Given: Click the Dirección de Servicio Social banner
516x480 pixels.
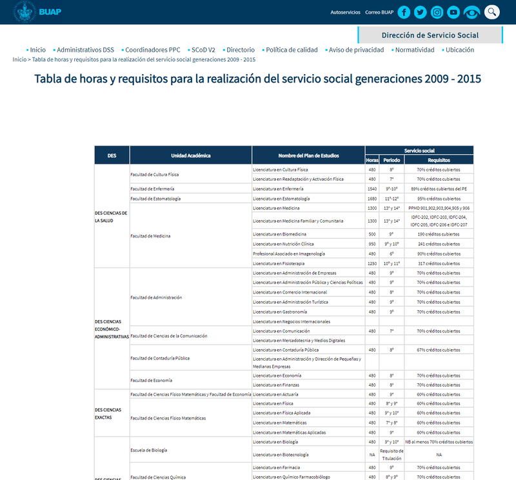Looking at the screenshot, I should pyautogui.click(x=430, y=35).
